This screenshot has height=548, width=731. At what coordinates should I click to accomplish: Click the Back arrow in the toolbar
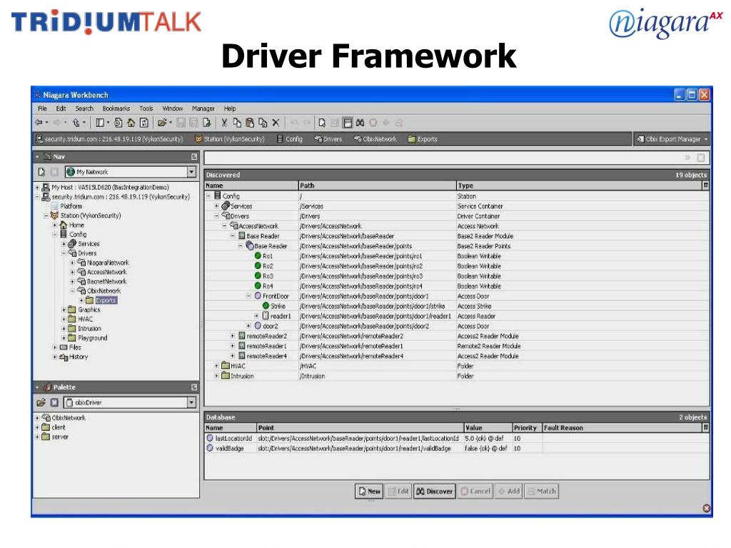(x=39, y=123)
